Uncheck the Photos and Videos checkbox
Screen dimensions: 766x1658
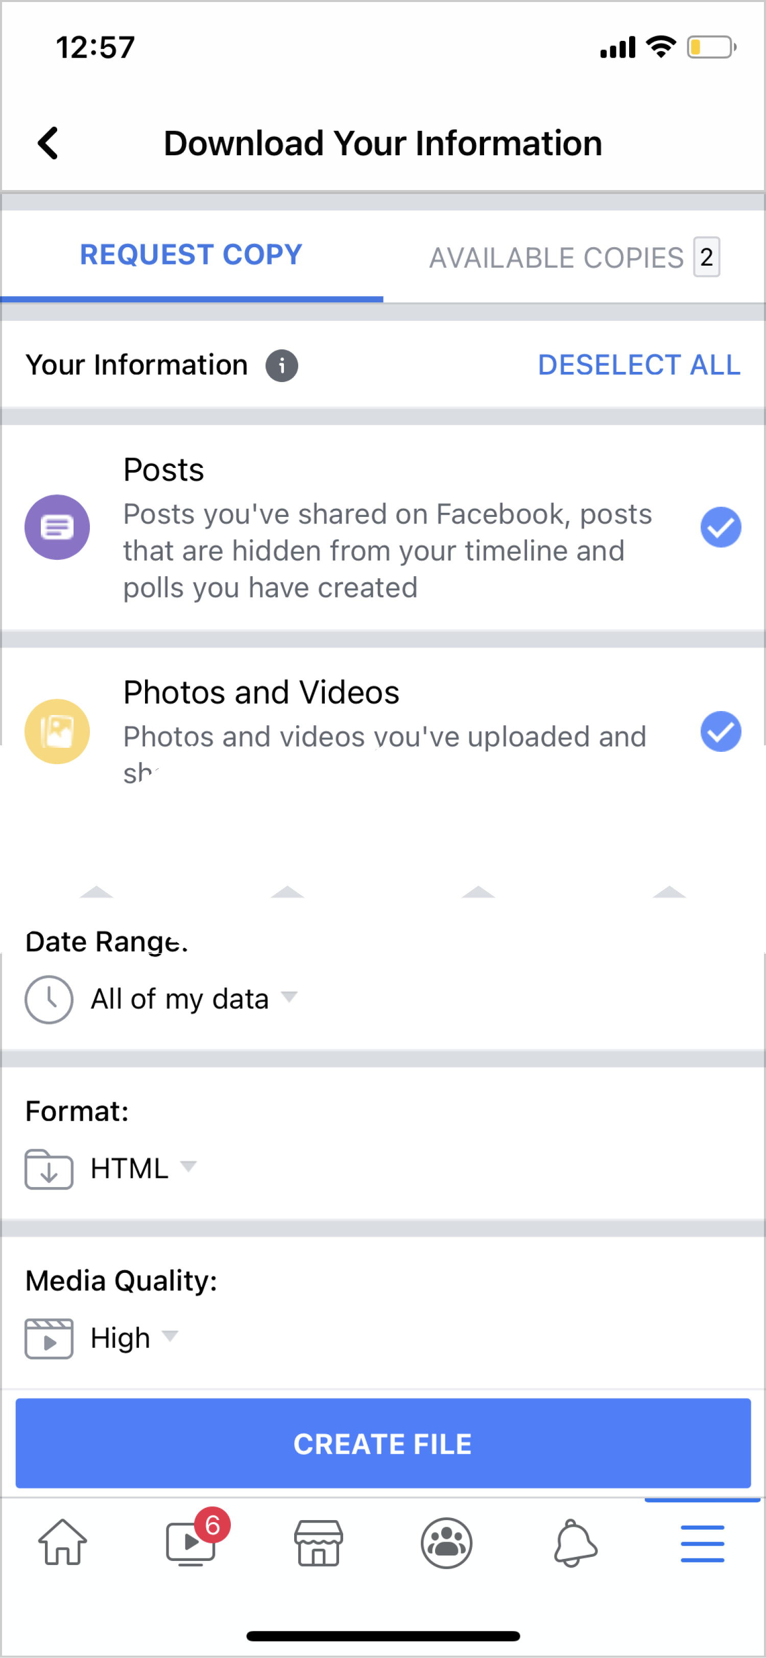[x=721, y=731]
